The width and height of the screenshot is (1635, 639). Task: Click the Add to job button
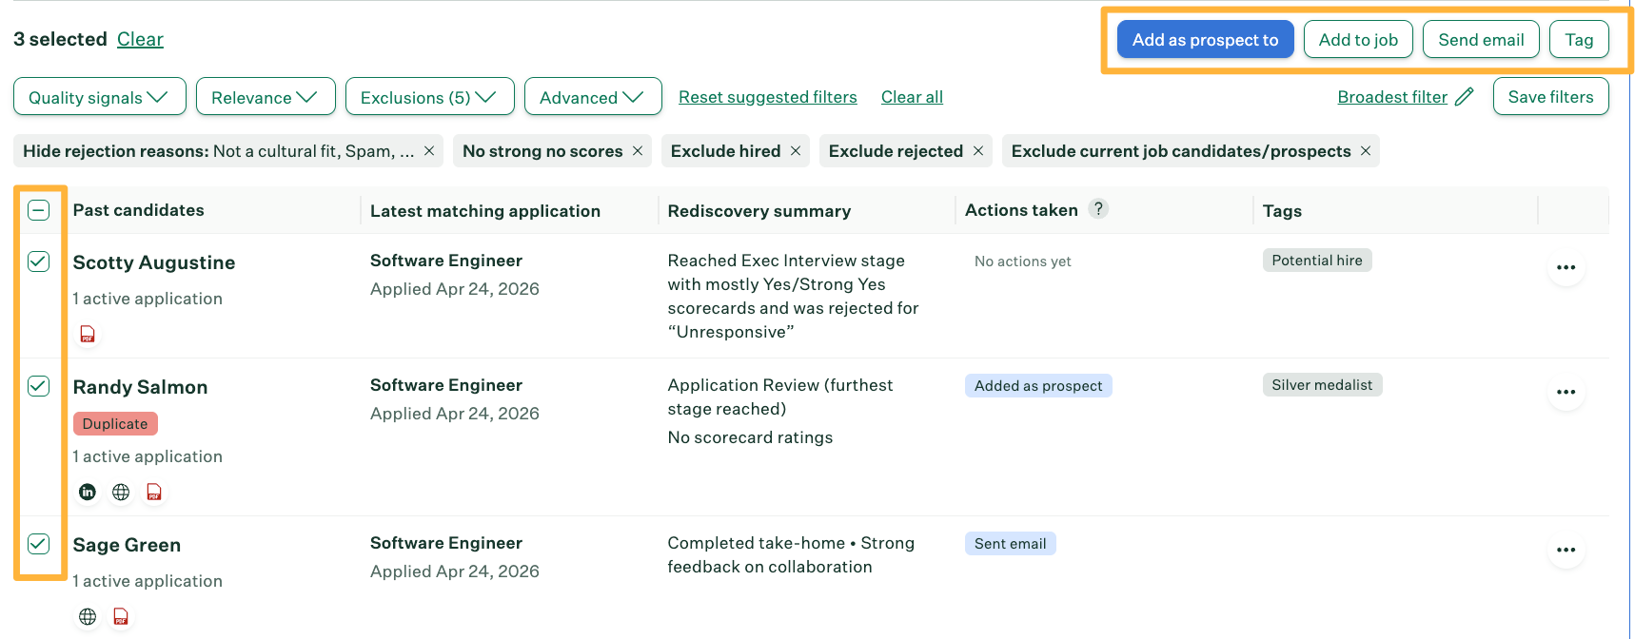coord(1358,39)
